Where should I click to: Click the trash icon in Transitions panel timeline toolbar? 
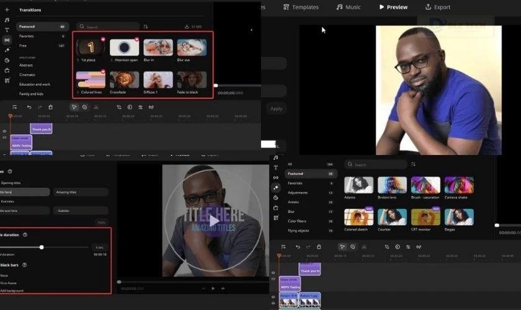(x=50, y=107)
